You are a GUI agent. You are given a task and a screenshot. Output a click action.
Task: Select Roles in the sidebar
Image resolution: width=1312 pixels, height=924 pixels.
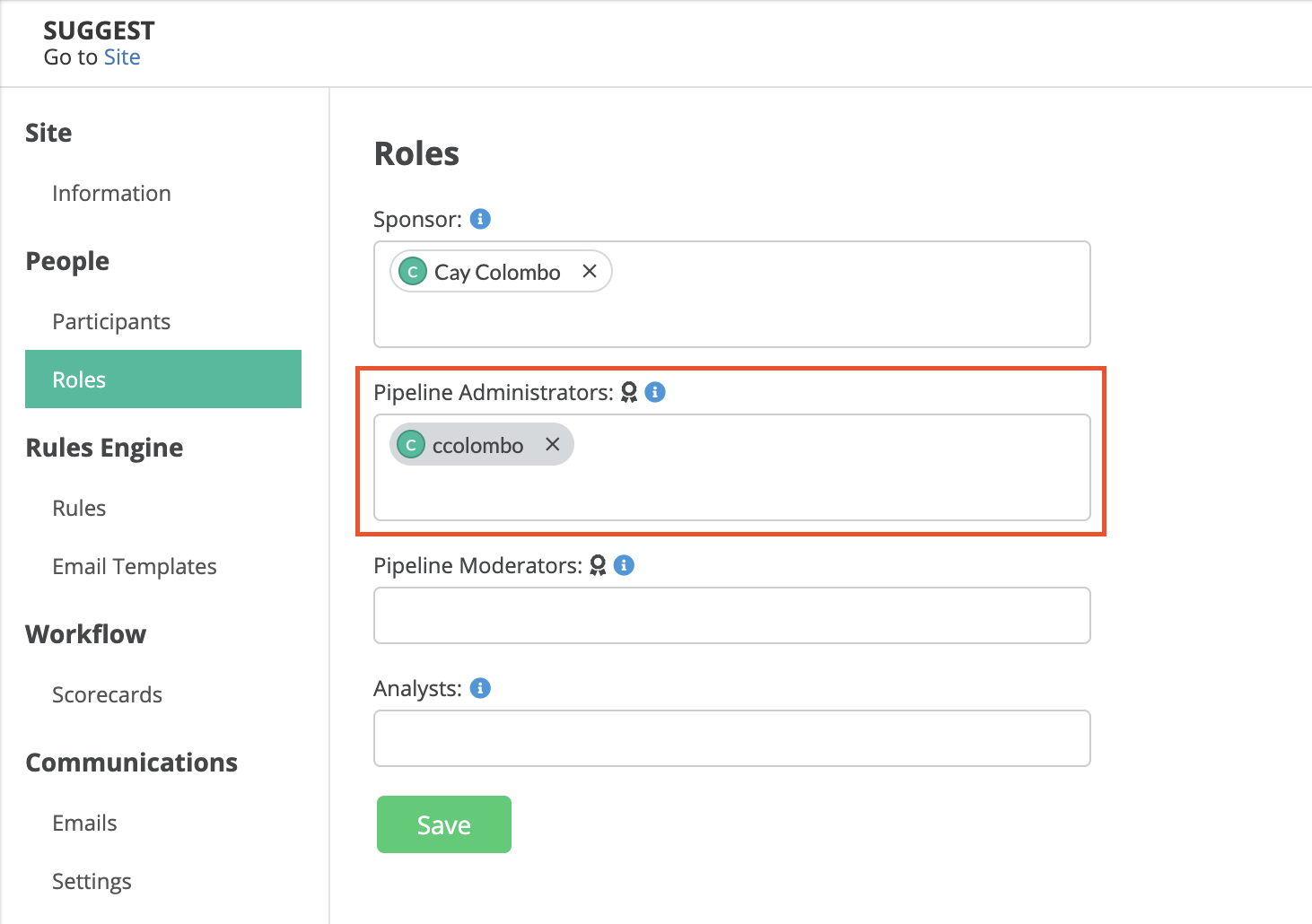[x=163, y=379]
